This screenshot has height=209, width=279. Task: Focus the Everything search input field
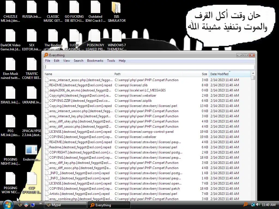pos(149,67)
